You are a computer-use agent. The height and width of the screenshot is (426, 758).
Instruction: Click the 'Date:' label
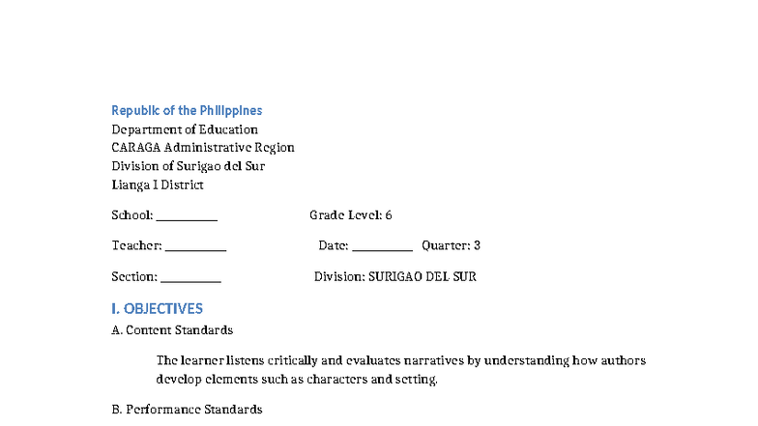click(x=334, y=245)
